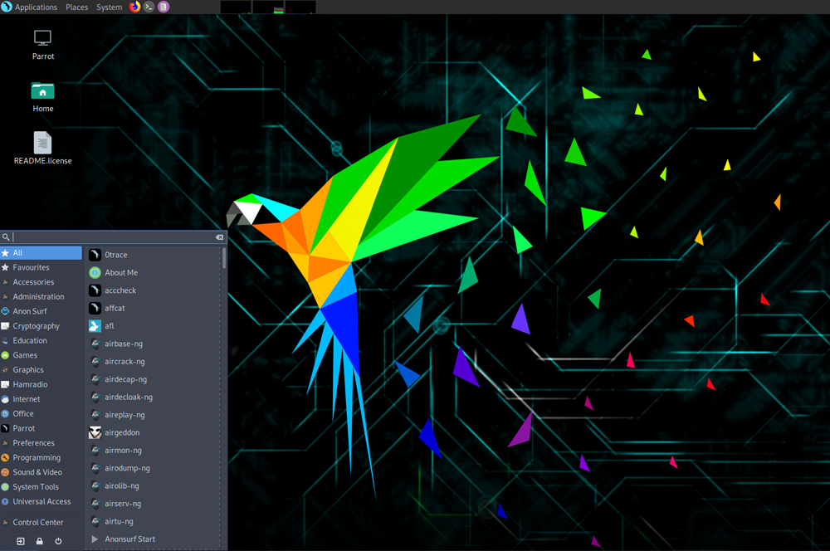Click into the menu search box
This screenshot has height=551, width=830.
[x=113, y=237]
